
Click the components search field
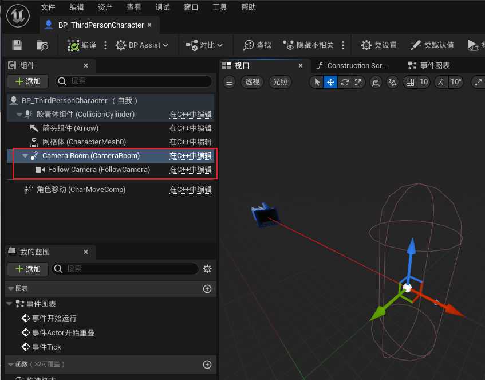coord(137,81)
